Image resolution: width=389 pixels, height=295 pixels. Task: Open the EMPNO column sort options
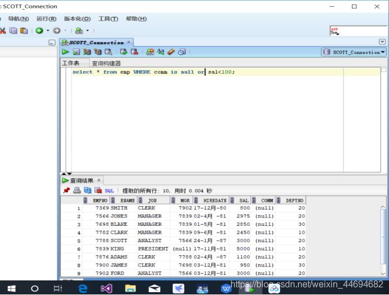pyautogui.click(x=85, y=200)
